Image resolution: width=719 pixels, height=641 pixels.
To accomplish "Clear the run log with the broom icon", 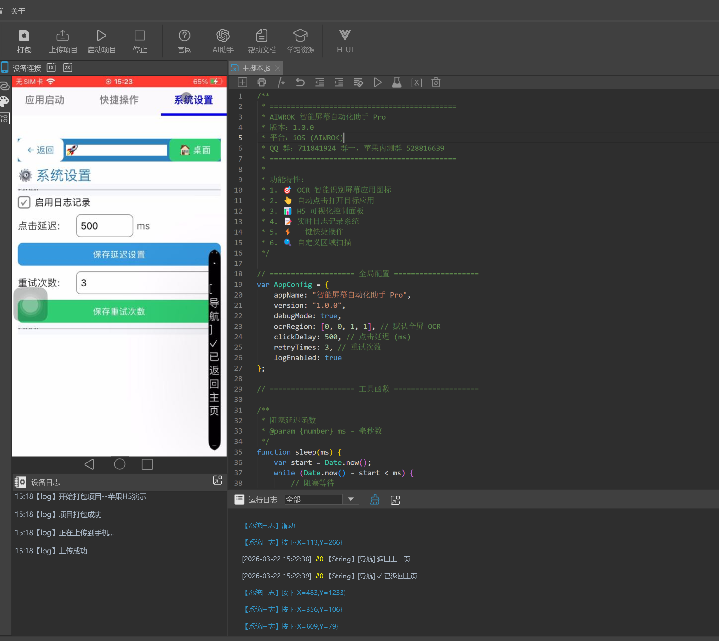I will [375, 499].
